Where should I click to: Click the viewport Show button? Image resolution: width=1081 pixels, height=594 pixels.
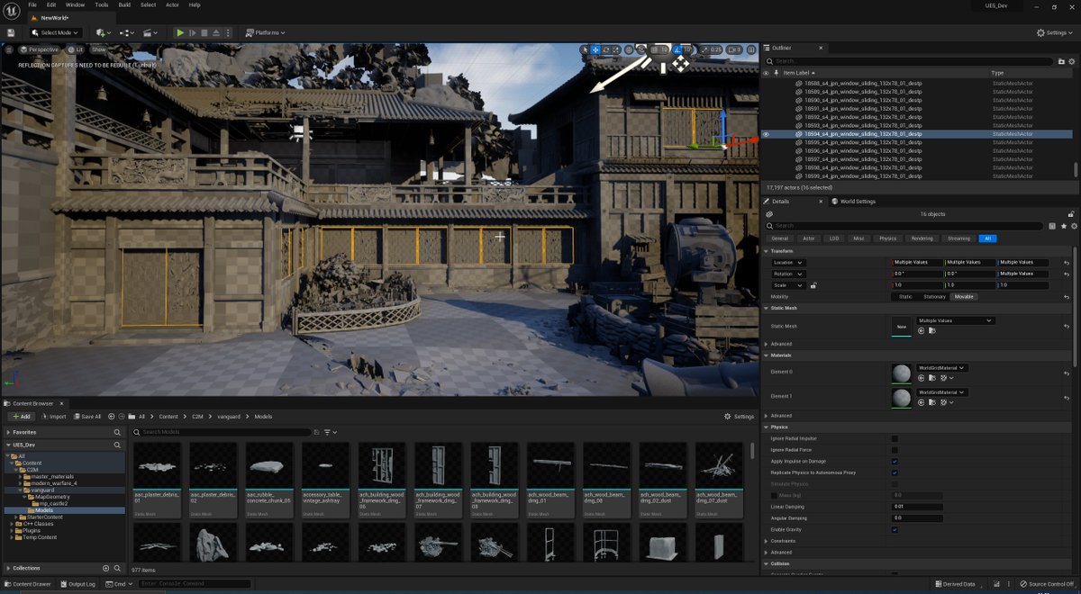point(98,49)
